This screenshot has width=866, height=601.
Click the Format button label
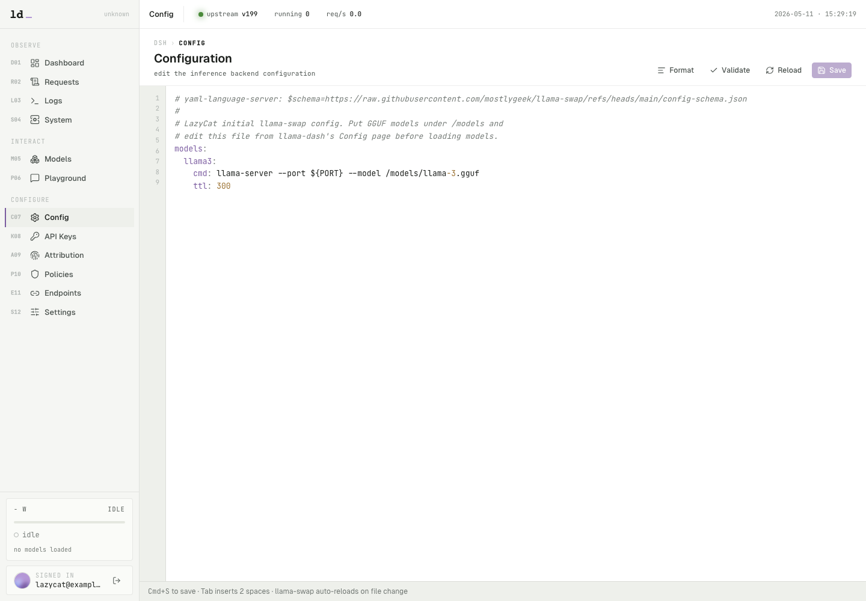coord(681,70)
